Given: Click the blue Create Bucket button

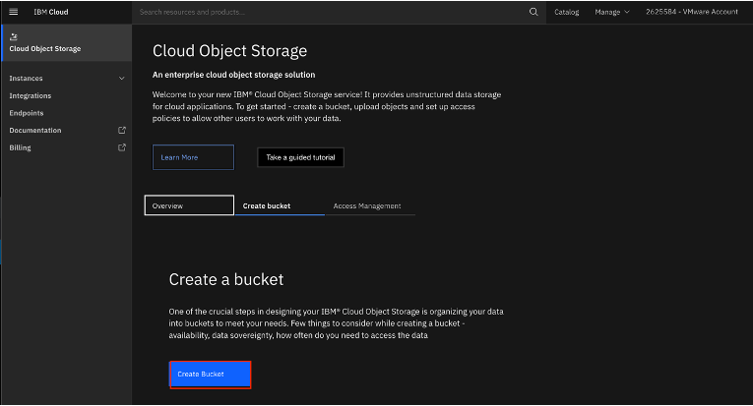Looking at the screenshot, I should click(210, 375).
